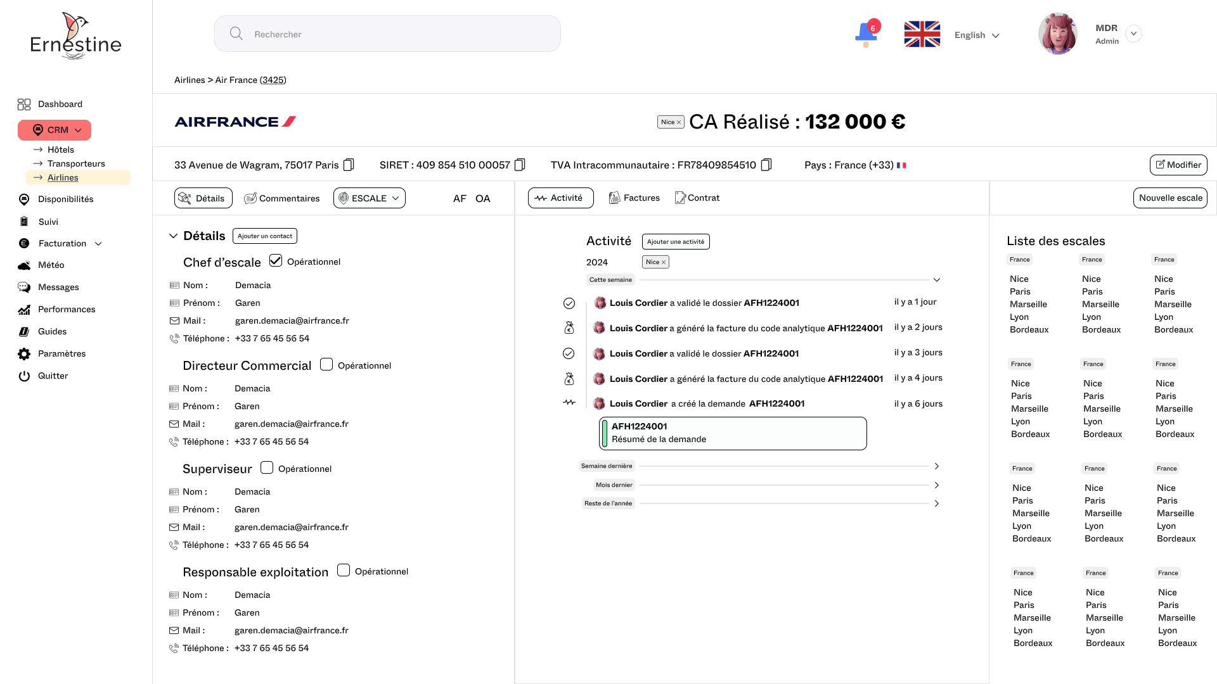
Task: Open the English language dropdown
Action: [x=977, y=35]
